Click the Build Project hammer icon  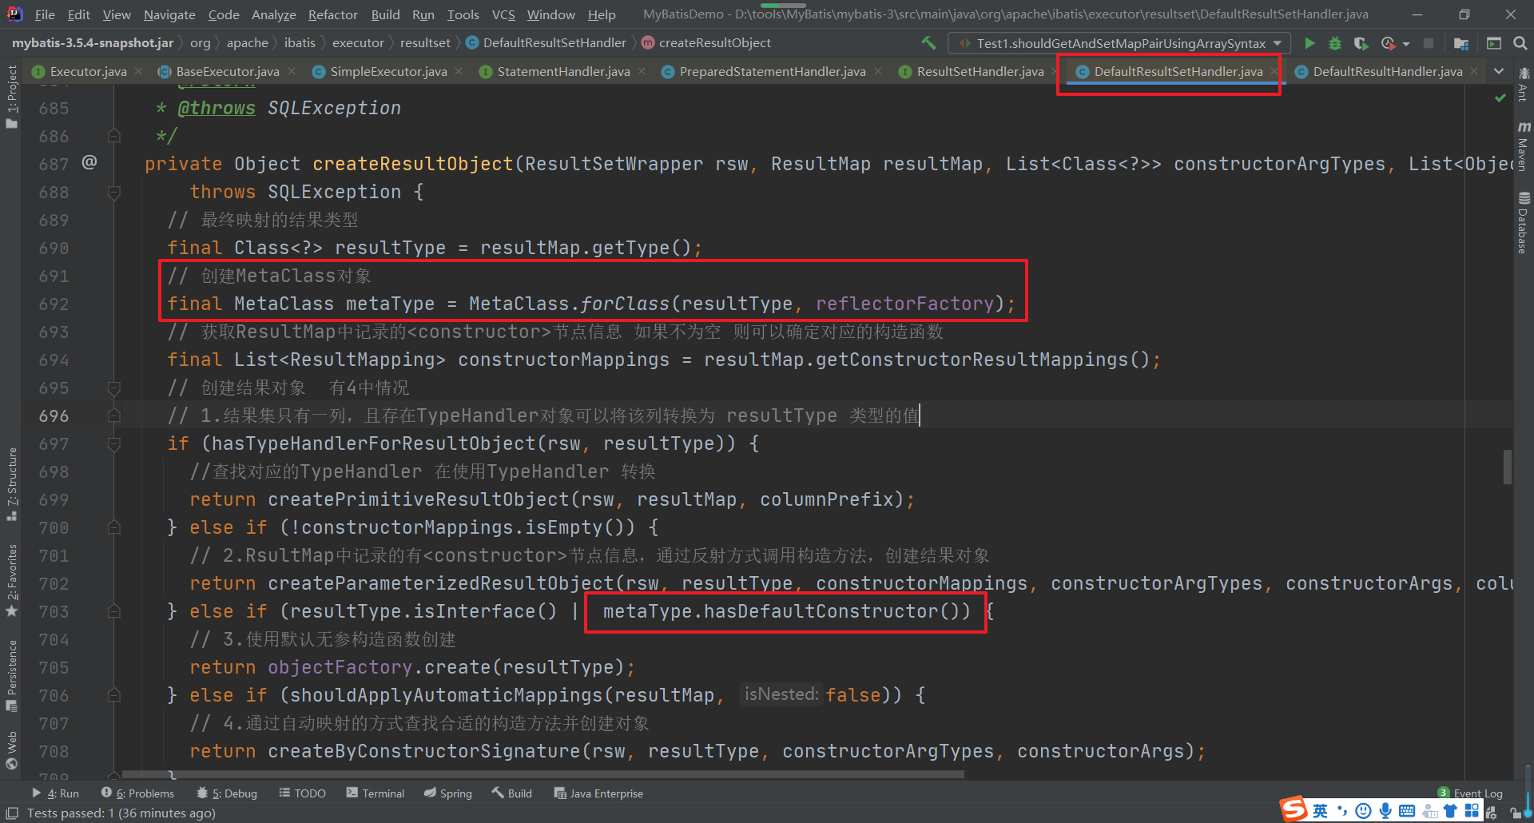928,43
